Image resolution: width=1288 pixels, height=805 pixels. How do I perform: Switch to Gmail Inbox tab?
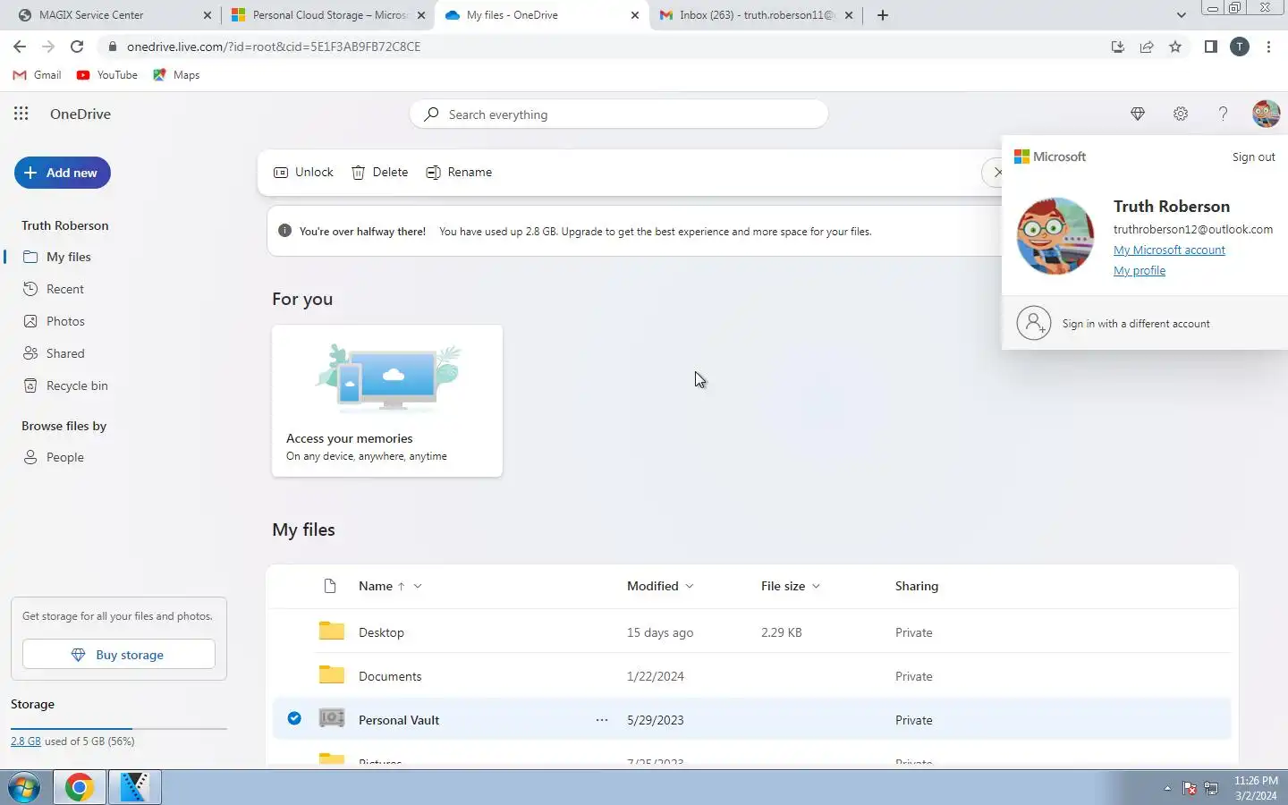756,15
